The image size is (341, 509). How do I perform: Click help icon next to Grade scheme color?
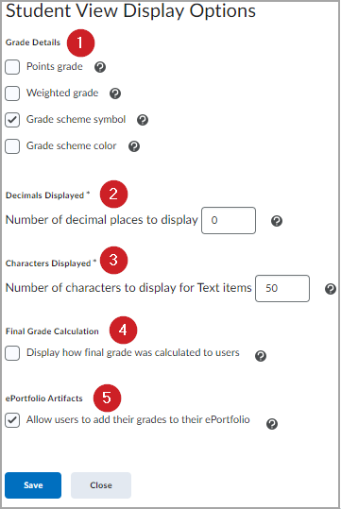point(134,146)
